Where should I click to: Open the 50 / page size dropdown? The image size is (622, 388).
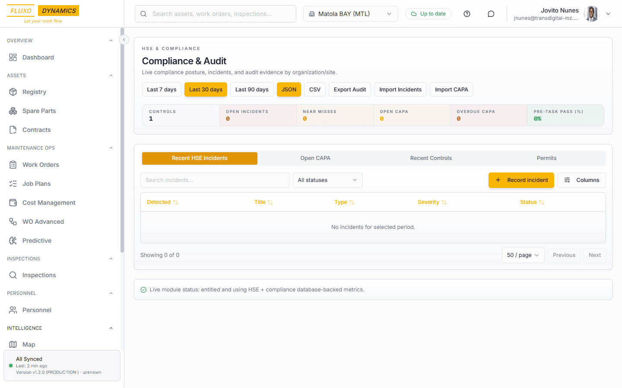523,255
